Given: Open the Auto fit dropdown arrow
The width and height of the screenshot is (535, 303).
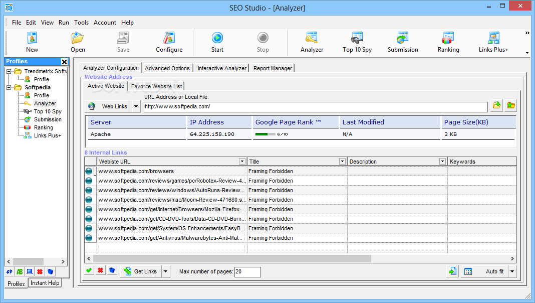Looking at the screenshot, I should tap(512, 271).
